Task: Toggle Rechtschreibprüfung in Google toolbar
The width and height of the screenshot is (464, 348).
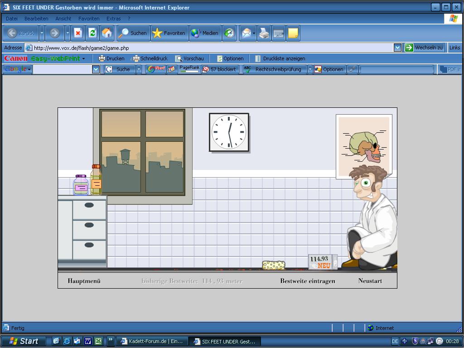Action: tap(273, 69)
